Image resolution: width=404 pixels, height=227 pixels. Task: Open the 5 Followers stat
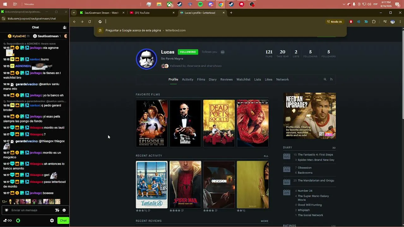[x=329, y=54]
